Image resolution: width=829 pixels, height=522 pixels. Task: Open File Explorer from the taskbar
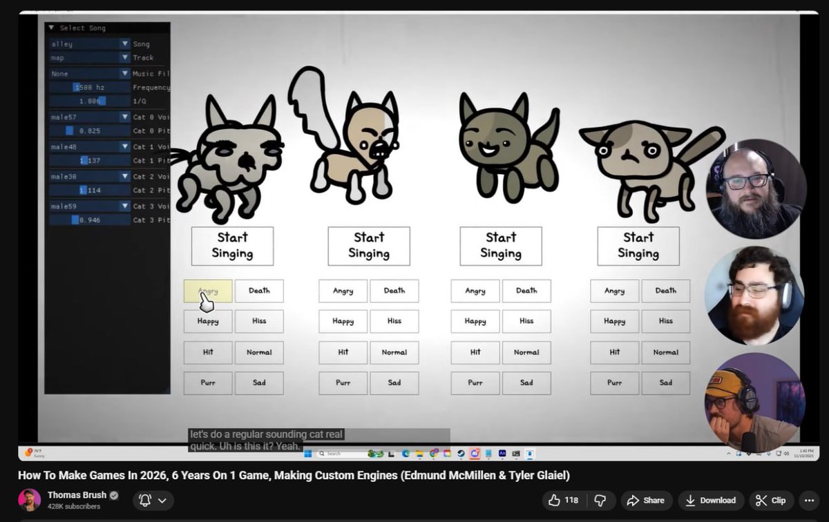coord(419,454)
